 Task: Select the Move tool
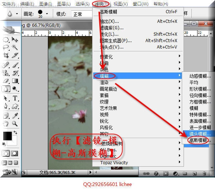tap(15, 40)
